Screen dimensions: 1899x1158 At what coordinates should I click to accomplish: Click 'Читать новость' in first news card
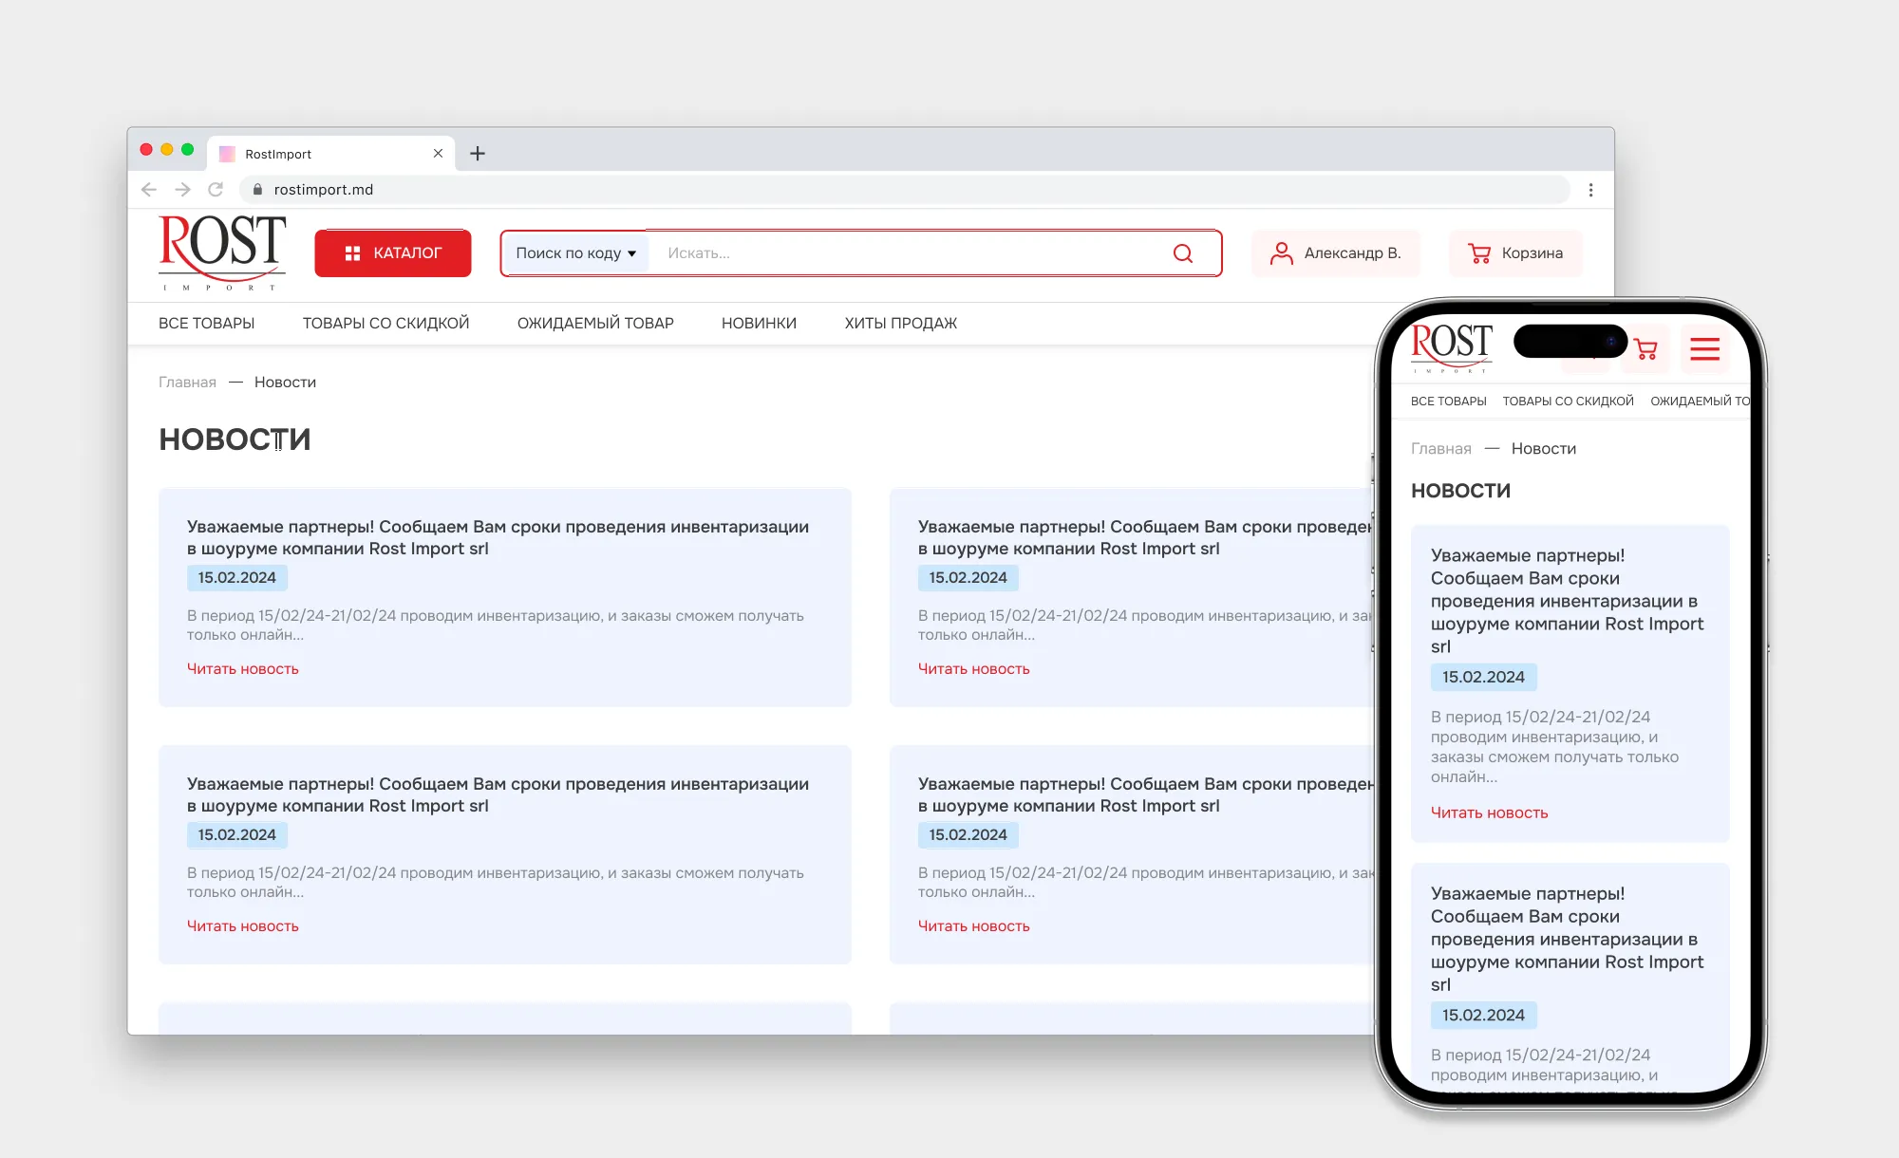coord(243,669)
